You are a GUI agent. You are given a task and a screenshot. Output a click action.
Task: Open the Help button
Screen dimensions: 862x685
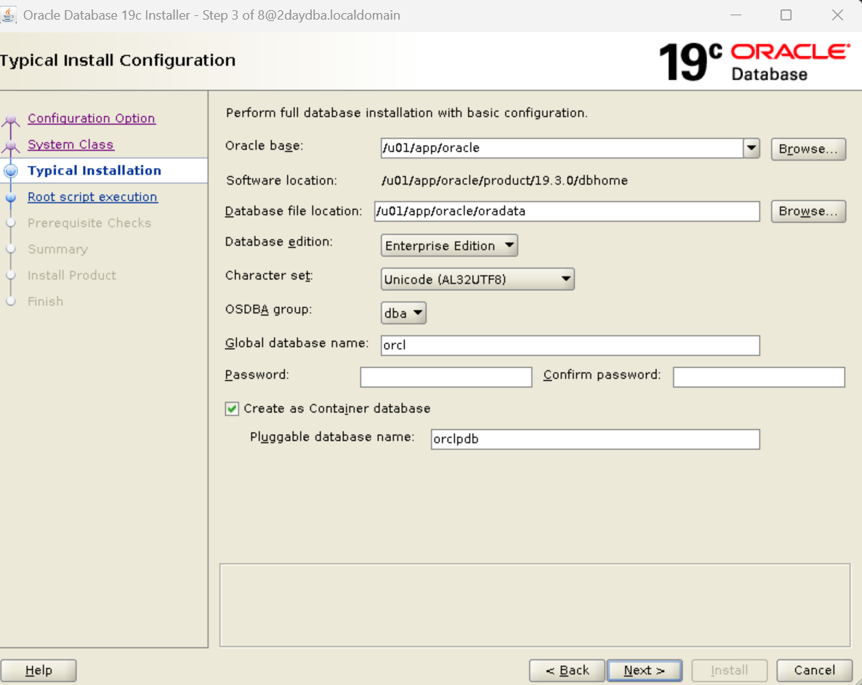[x=39, y=670]
